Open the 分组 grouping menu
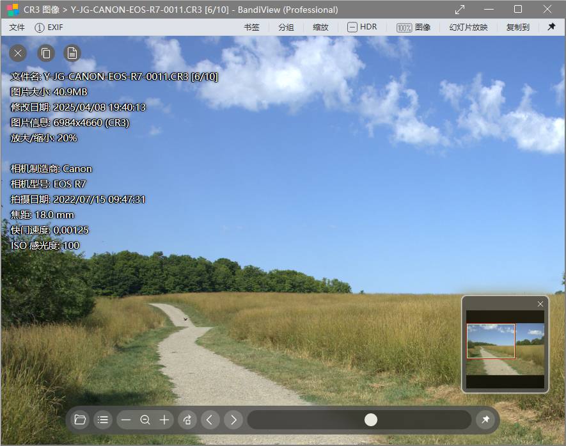 [286, 28]
